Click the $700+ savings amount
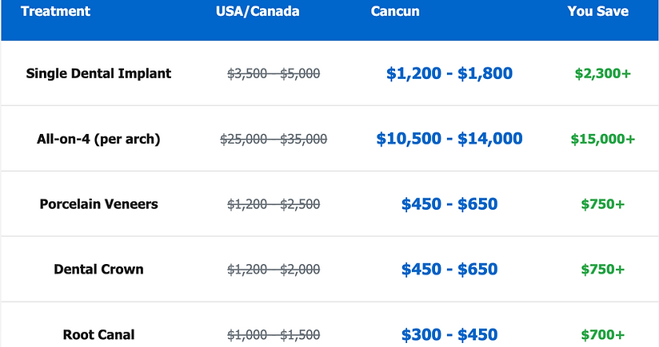The image size is (659, 347). (602, 335)
